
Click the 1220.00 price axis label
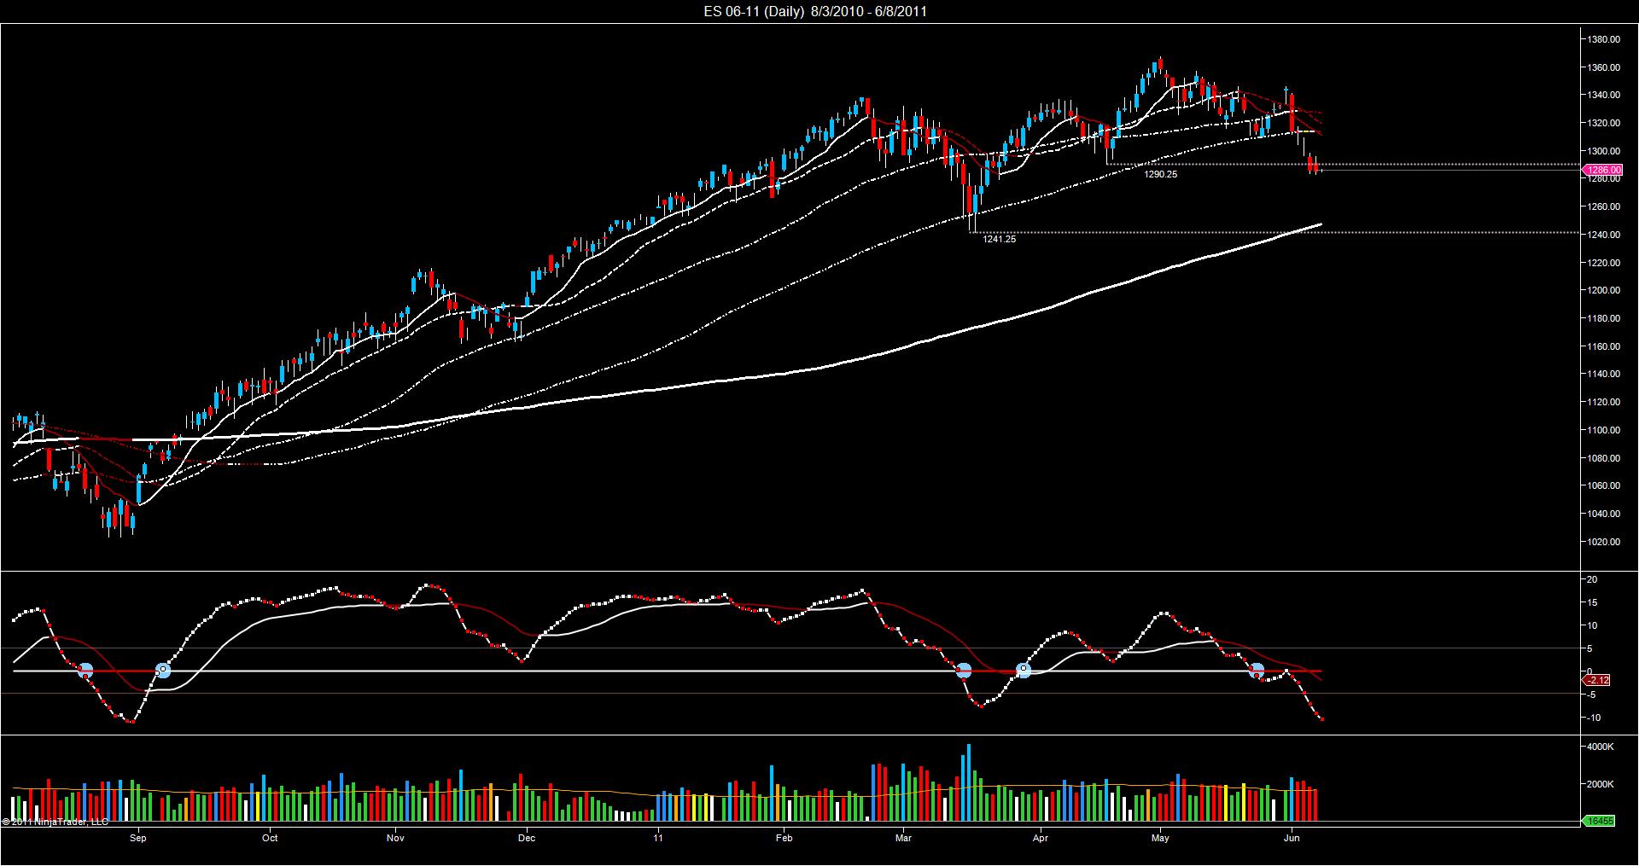(1604, 263)
